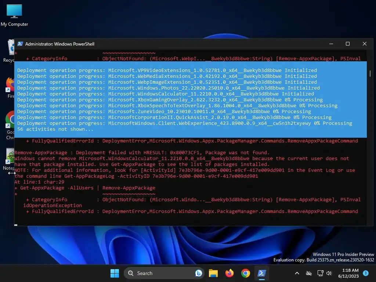This screenshot has height=282, width=376.
Task: Open File Explorer from the taskbar
Action: click(x=213, y=273)
